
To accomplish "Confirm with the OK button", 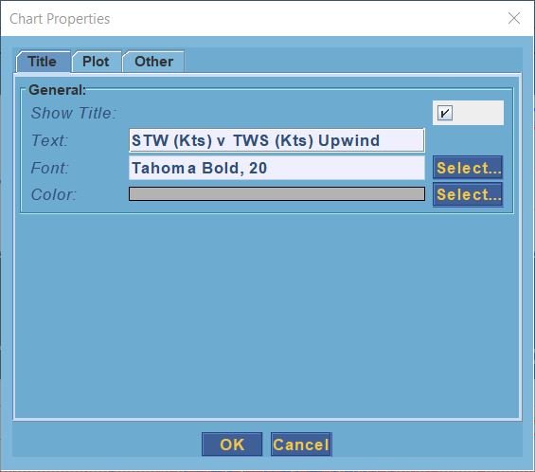I will click(232, 445).
